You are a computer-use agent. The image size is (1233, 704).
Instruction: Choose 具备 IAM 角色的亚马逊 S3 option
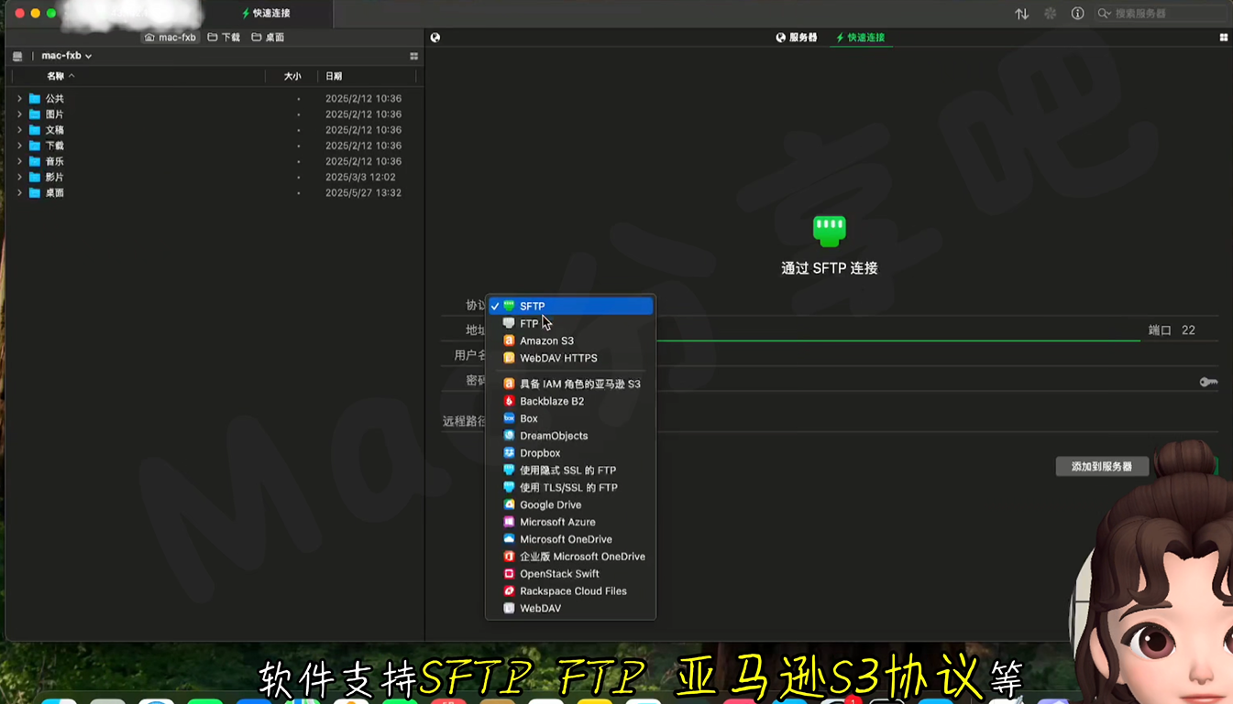coord(570,384)
